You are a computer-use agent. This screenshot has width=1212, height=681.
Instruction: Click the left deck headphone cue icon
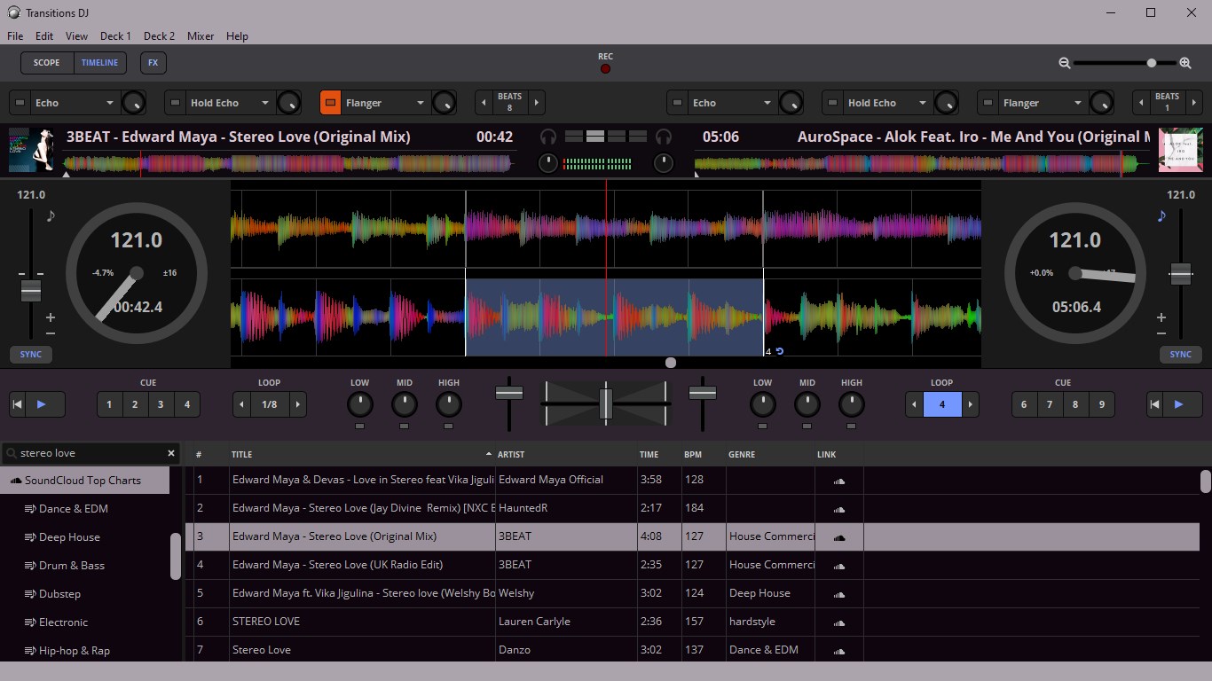547,137
